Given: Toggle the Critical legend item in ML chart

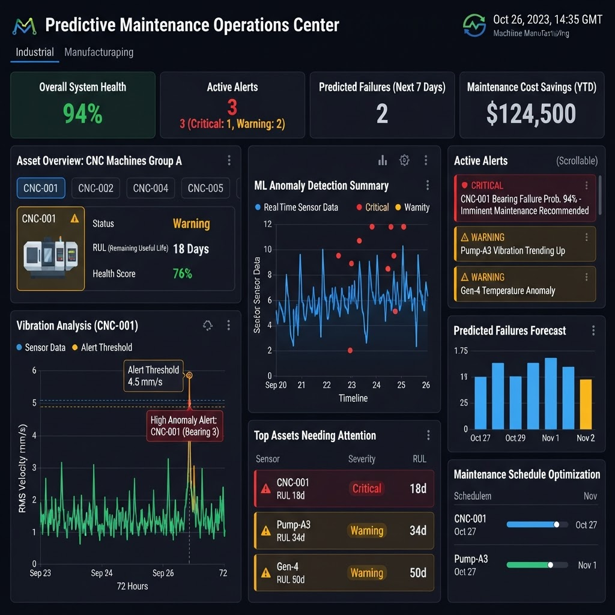Looking at the screenshot, I should [372, 207].
